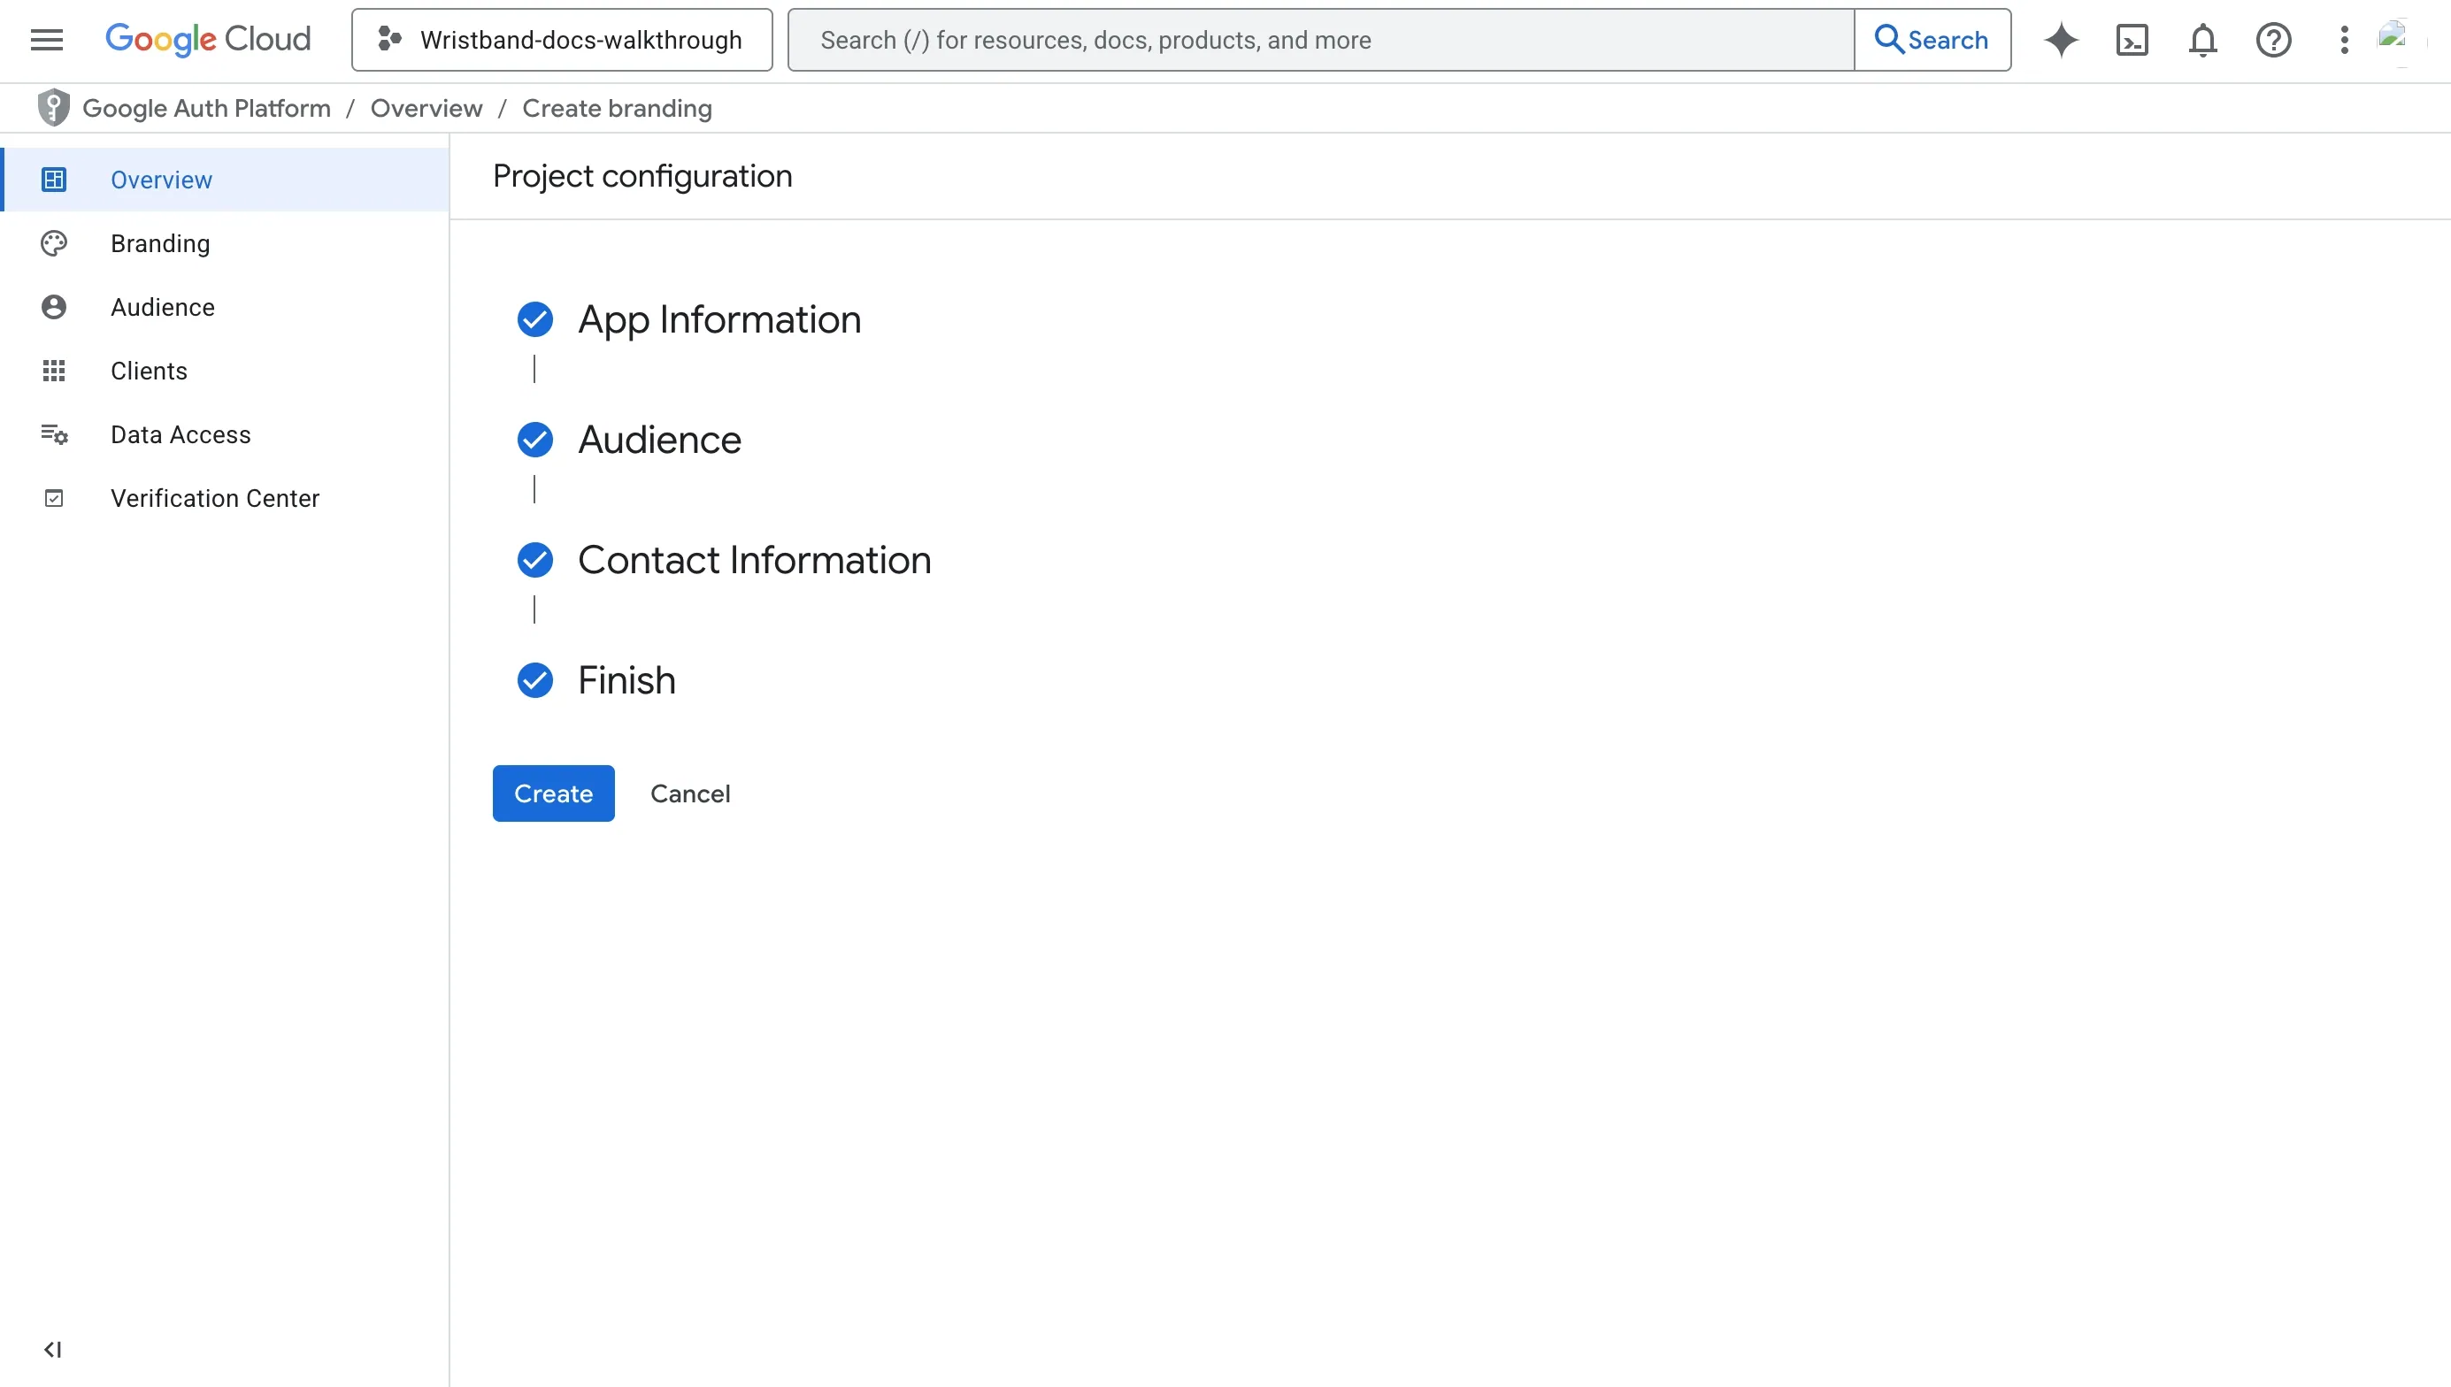Click the Google Cloud logo

click(x=208, y=40)
